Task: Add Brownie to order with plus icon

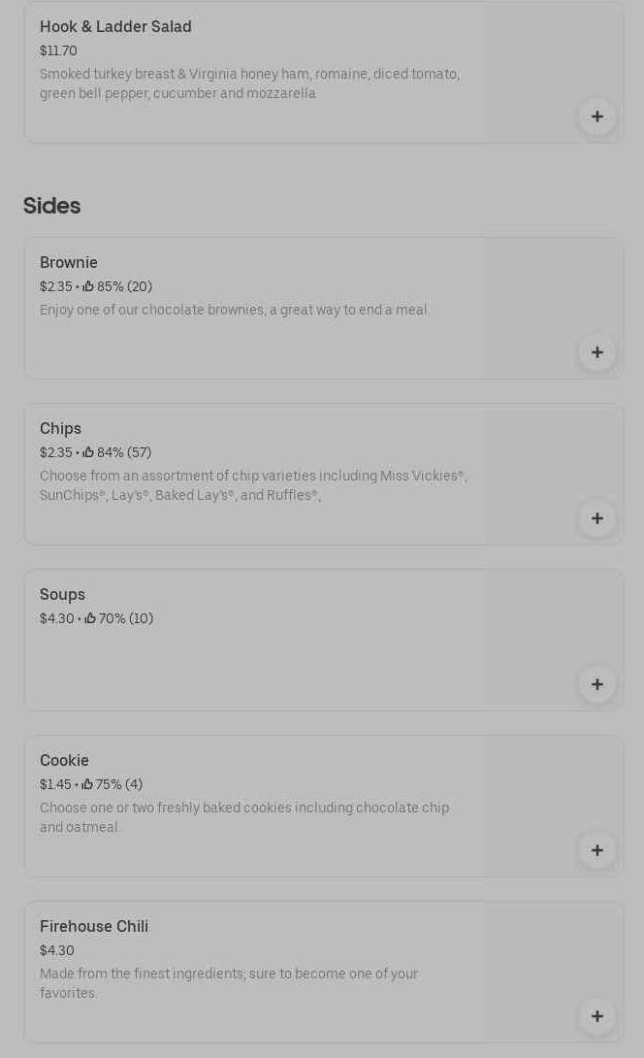Action: [597, 352]
